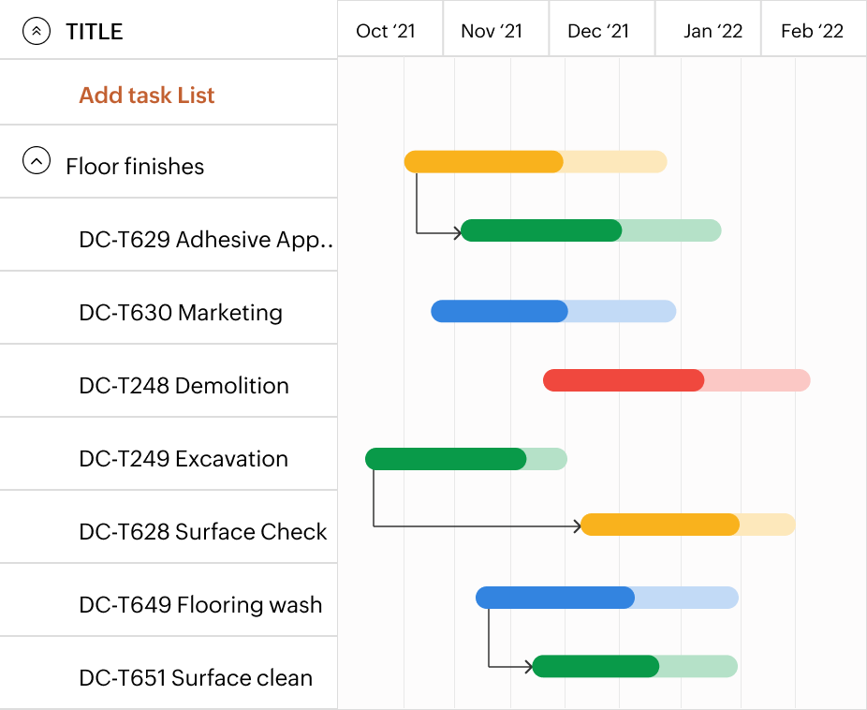The height and width of the screenshot is (710, 867).
Task: Select the green Surface clean task bar
Action: pyautogui.click(x=596, y=666)
